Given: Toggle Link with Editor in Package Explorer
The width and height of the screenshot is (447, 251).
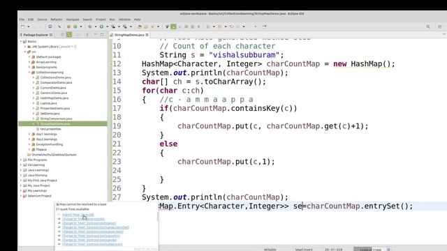Looking at the screenshot, I should tap(69, 35).
